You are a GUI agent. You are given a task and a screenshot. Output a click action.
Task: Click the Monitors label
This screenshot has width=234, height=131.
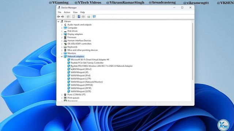click(72, 53)
